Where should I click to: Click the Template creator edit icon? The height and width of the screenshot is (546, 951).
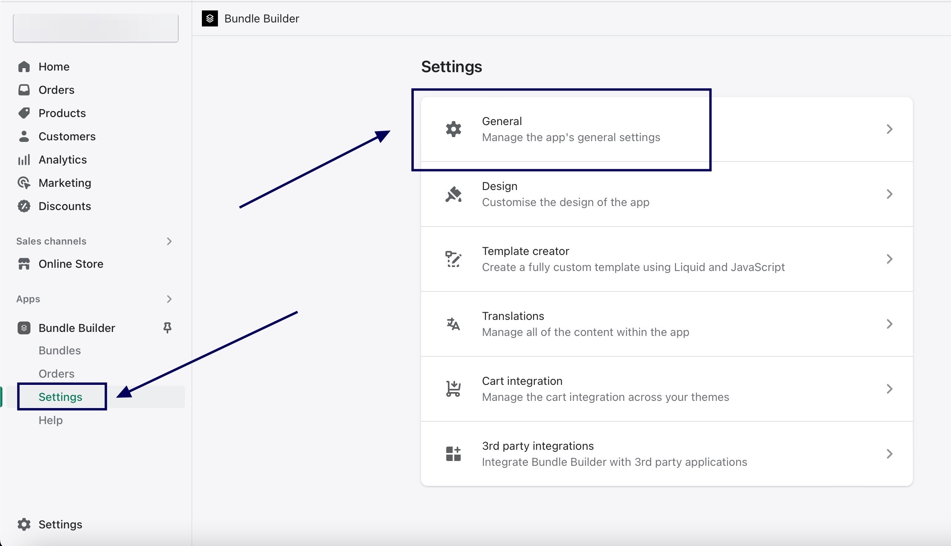click(x=453, y=259)
